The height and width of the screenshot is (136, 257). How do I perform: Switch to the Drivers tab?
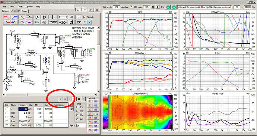tap(6, 11)
